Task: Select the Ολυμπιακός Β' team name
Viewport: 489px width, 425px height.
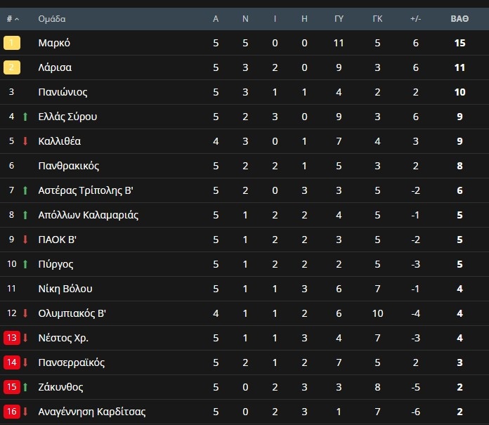Action: pyautogui.click(x=72, y=313)
